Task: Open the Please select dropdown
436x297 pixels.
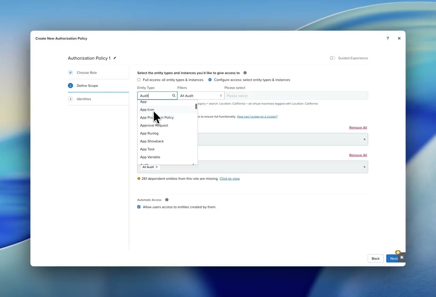Action: click(296, 96)
